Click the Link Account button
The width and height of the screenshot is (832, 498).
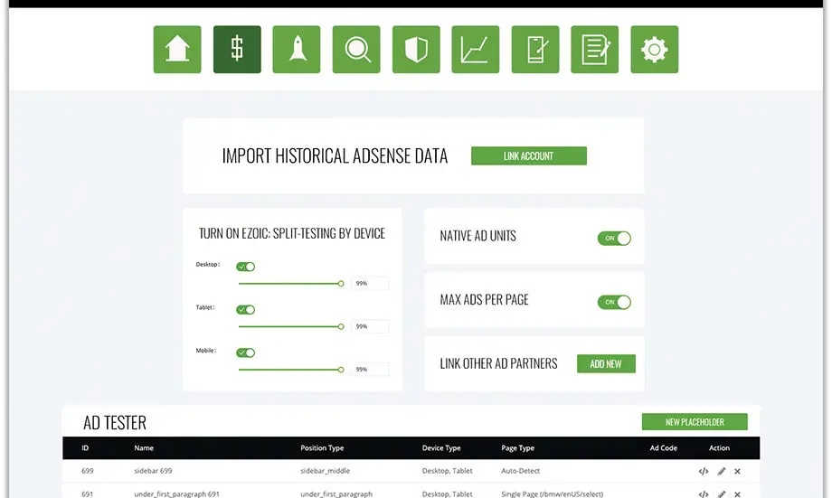click(x=529, y=156)
